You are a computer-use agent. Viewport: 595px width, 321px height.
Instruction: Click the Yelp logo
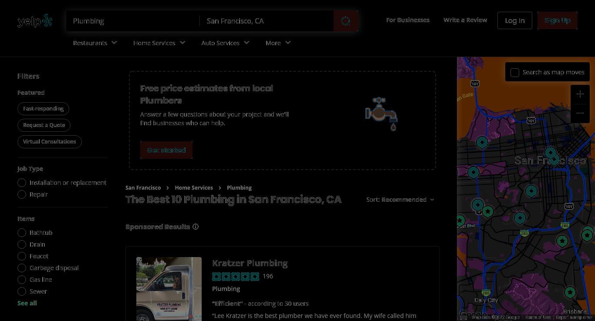coord(35,20)
